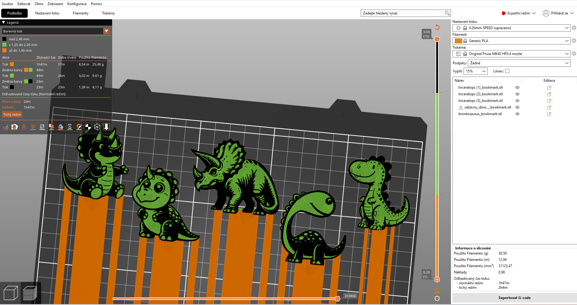Viewport: 577px width, 305px height.
Task: Open the 0.20mm SPEED print settings dropdown
Action: click(x=511, y=28)
